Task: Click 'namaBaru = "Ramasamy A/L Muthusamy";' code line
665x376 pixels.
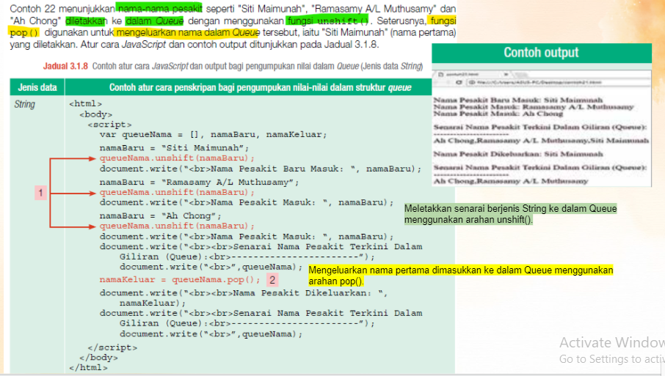Action: (x=200, y=182)
